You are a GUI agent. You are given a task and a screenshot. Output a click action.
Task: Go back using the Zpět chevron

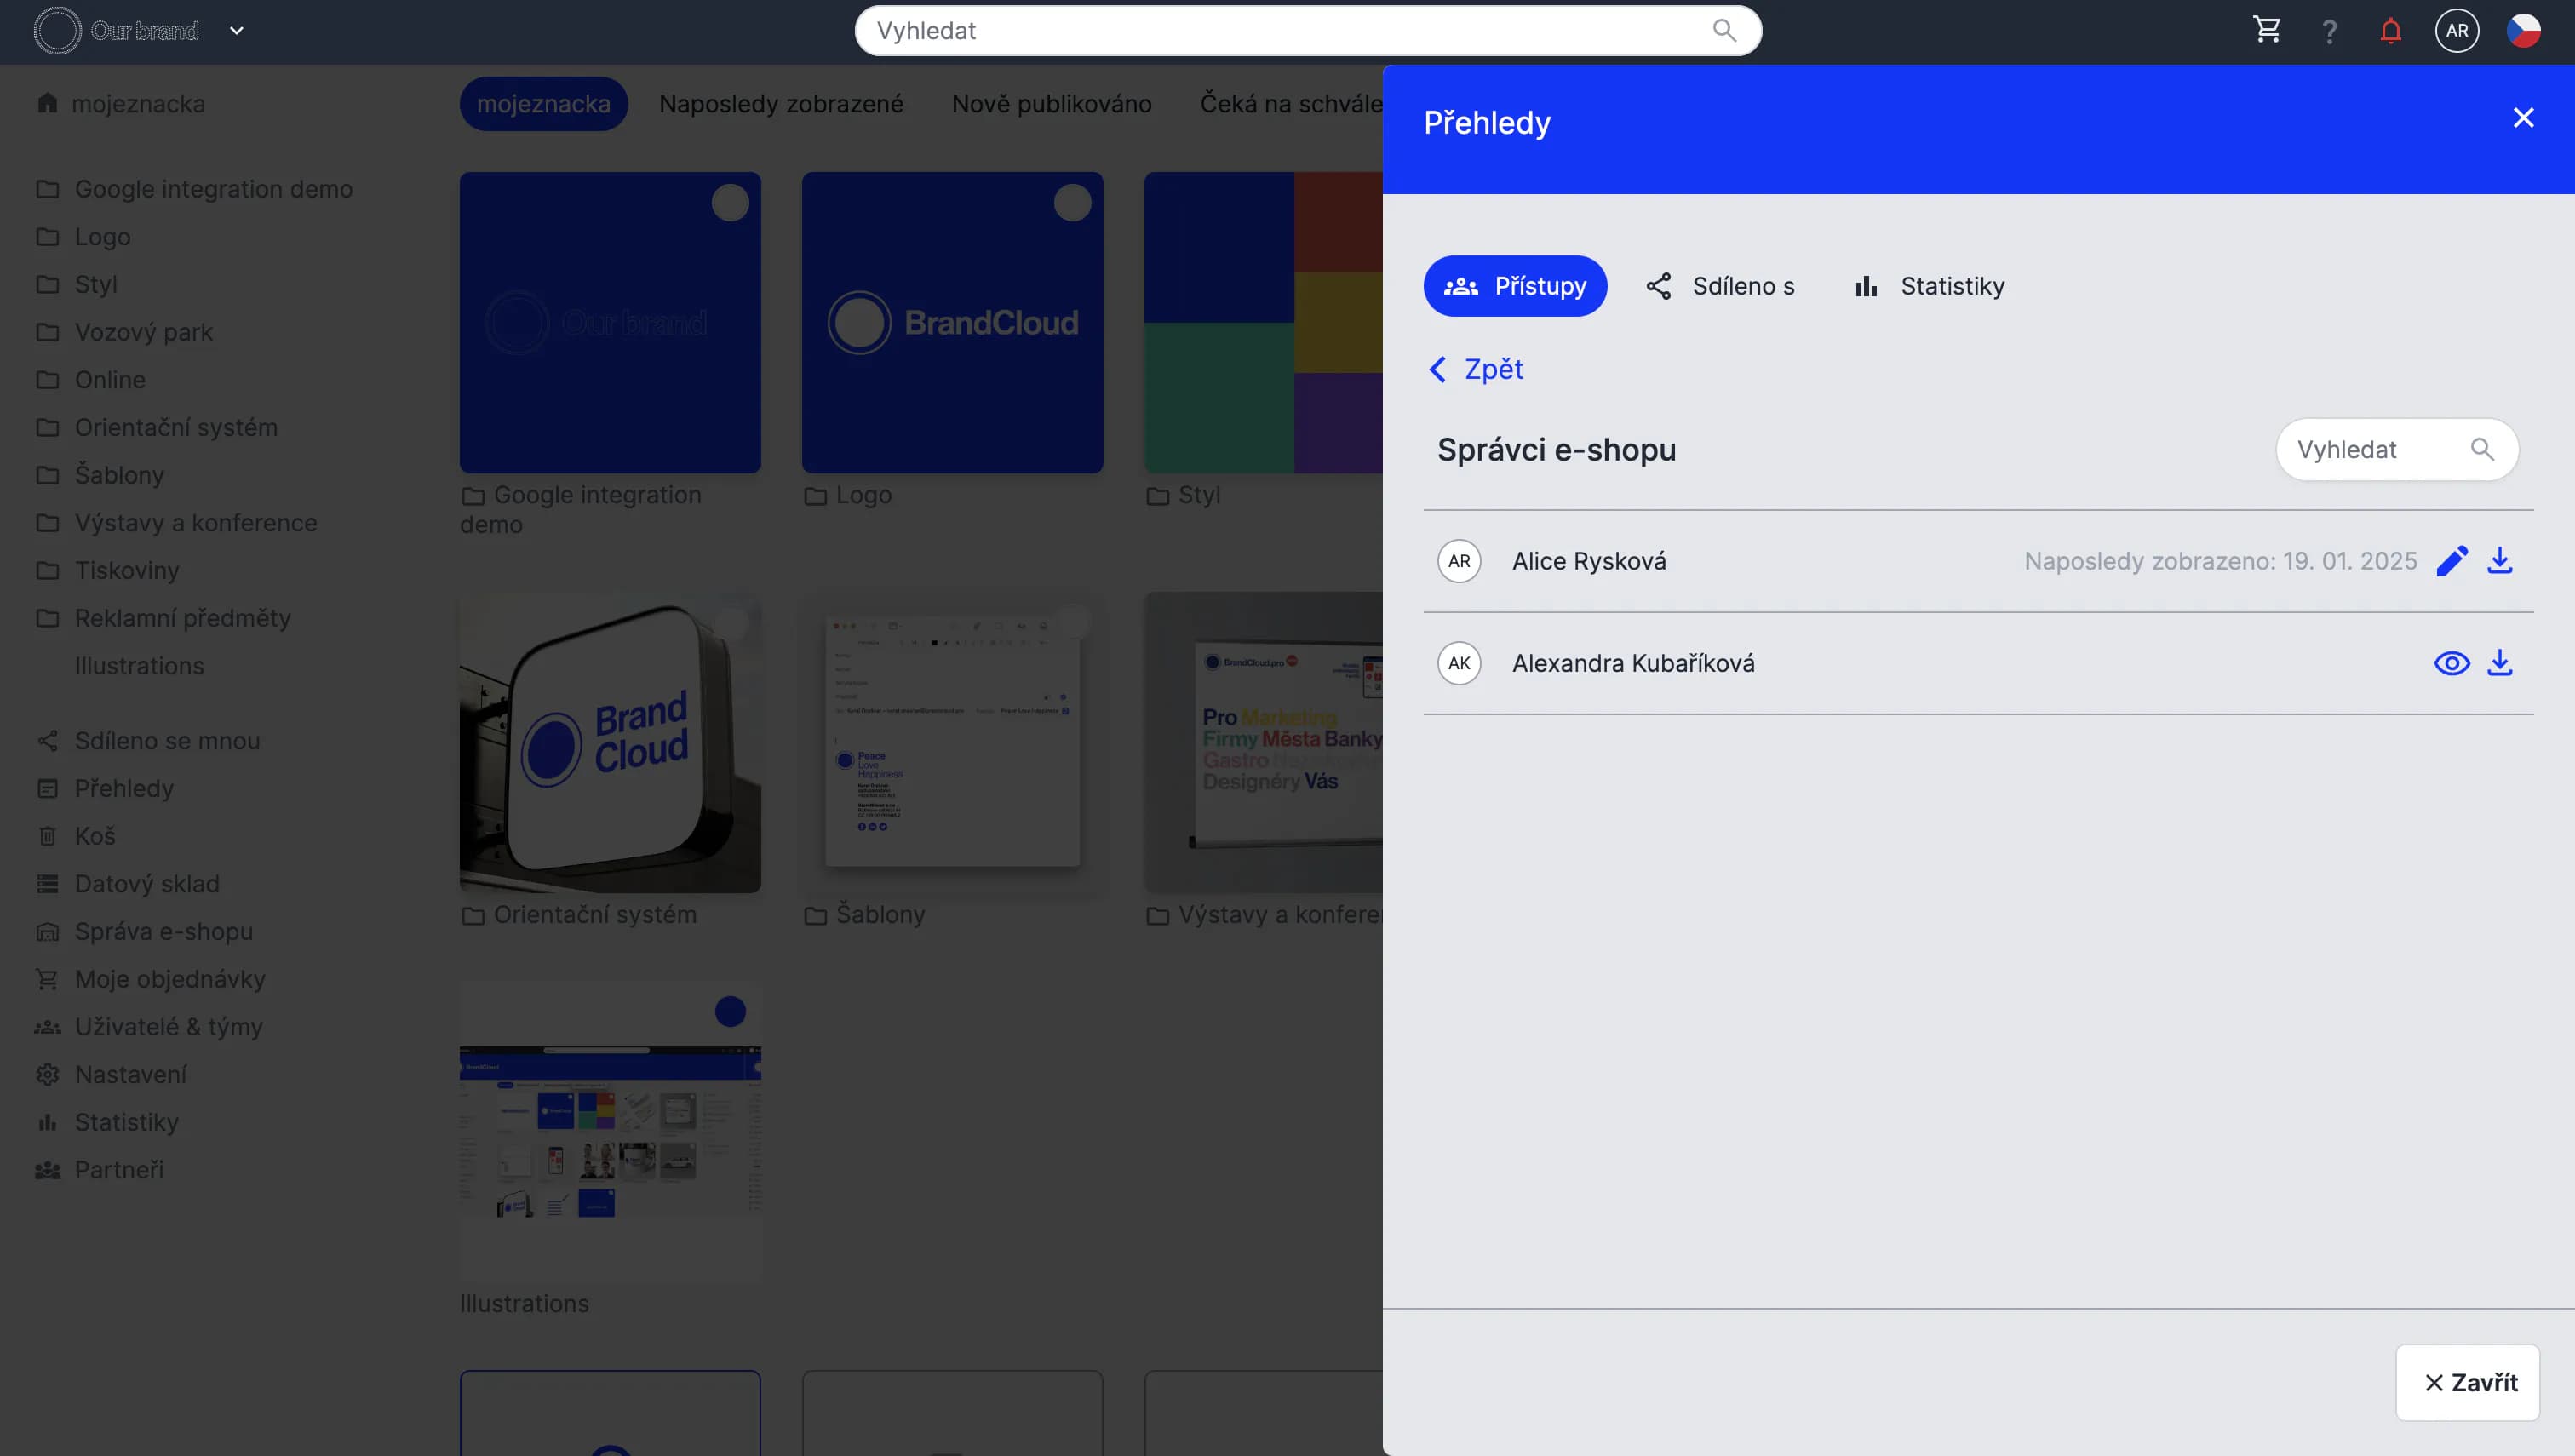pos(1437,370)
